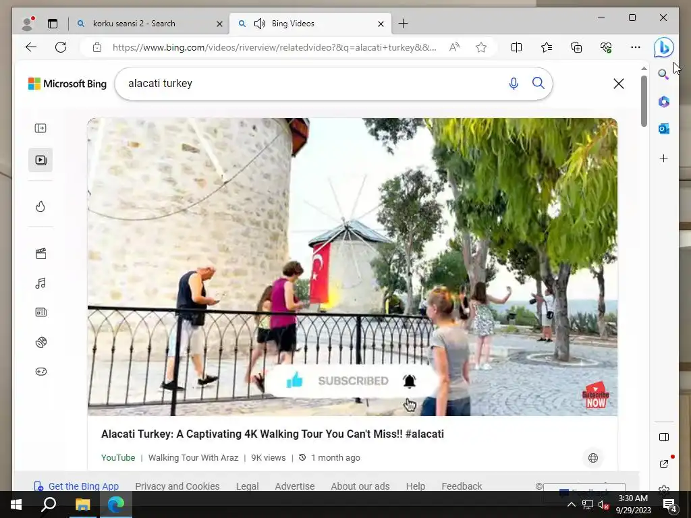Image resolution: width=691 pixels, height=518 pixels.
Task: Open Edge Settings and more menu
Action: pos(636,47)
